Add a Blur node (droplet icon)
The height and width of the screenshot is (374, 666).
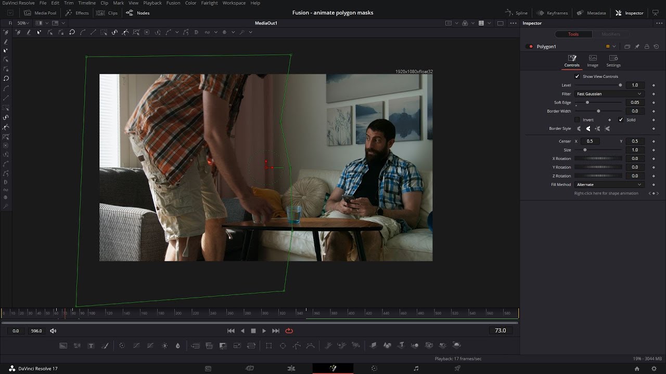[x=177, y=345]
